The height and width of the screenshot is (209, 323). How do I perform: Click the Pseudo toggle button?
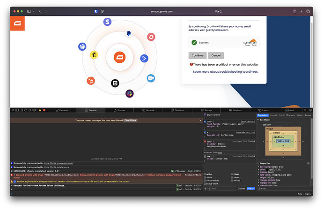tap(251, 188)
